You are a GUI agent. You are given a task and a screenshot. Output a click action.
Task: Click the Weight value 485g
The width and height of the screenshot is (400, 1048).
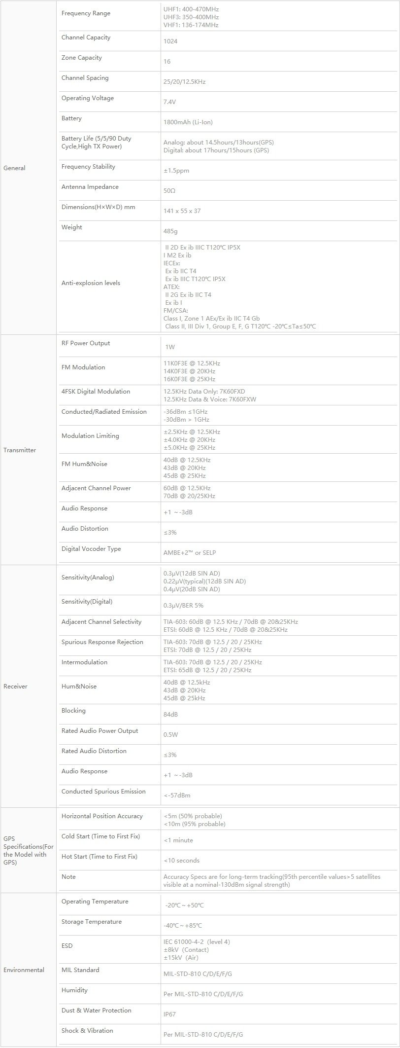click(x=170, y=231)
